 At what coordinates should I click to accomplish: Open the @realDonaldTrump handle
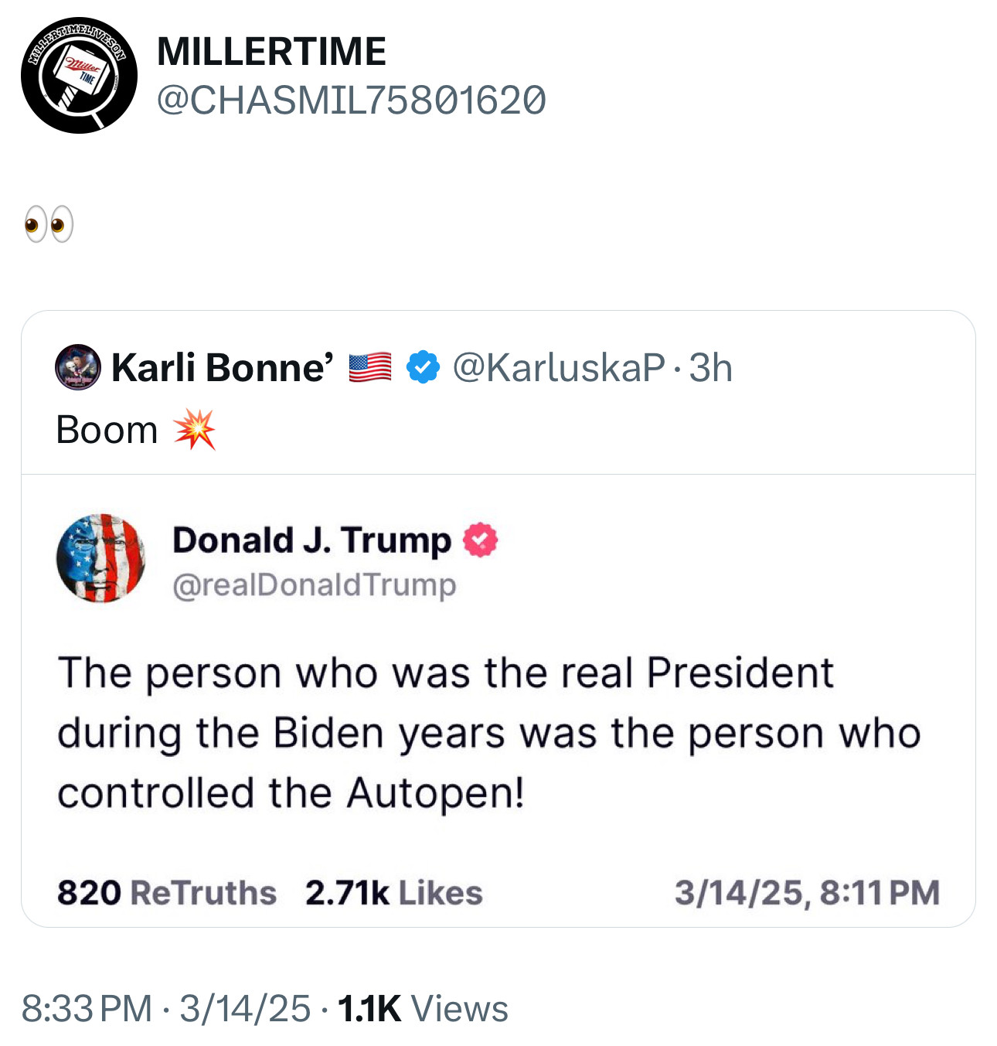[x=314, y=584]
